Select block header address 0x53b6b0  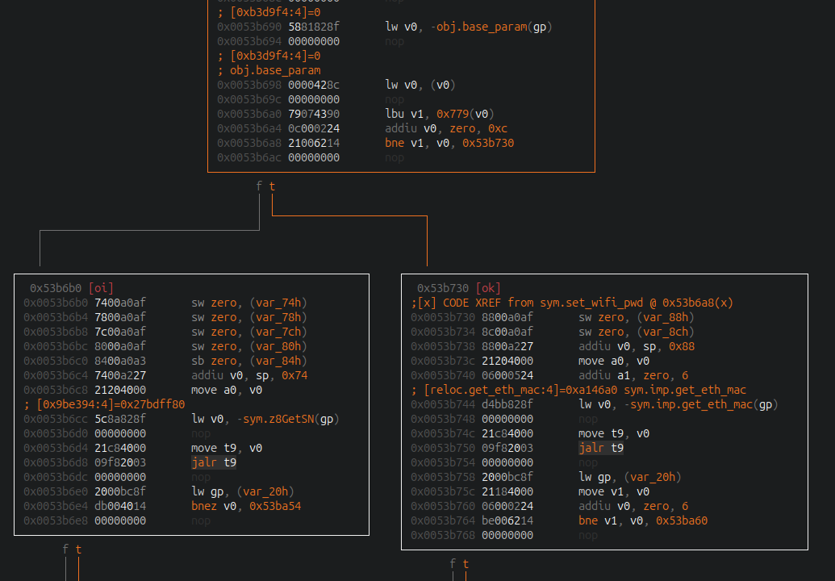(x=56, y=288)
